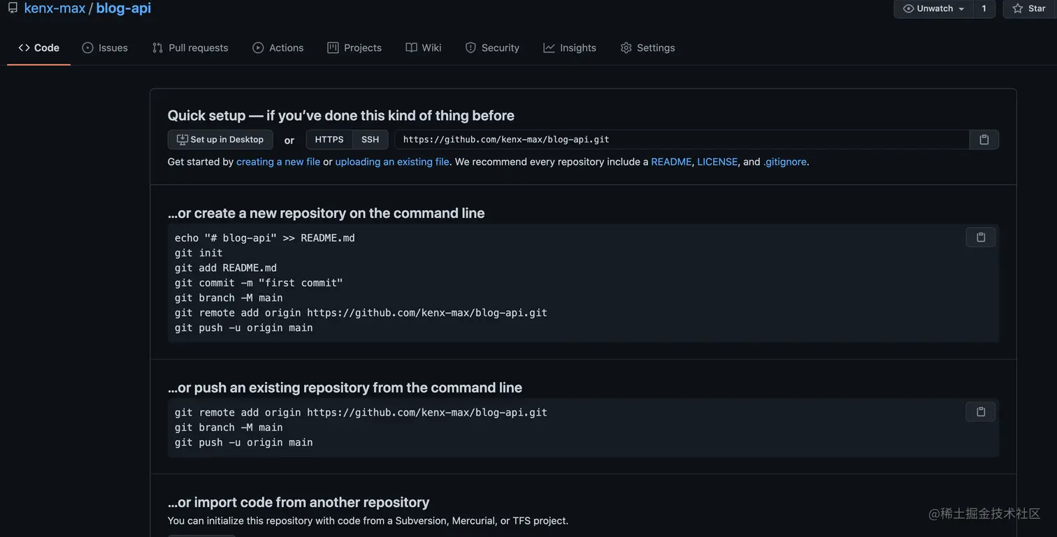Viewport: 1057px width, 537px height.
Task: Star the repository
Action: pyautogui.click(x=1030, y=8)
